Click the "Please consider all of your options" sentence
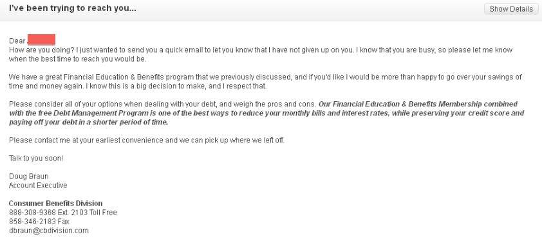Image resolution: width=542 pixels, height=239 pixels. [162, 104]
